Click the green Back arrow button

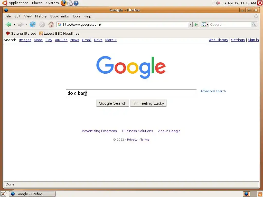pyautogui.click(x=8, y=24)
